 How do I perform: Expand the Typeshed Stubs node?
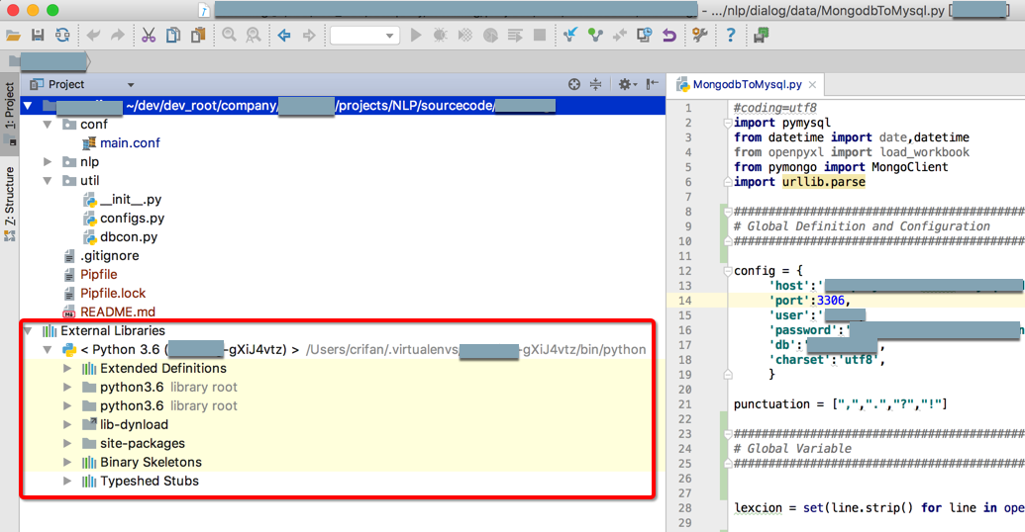(x=66, y=482)
